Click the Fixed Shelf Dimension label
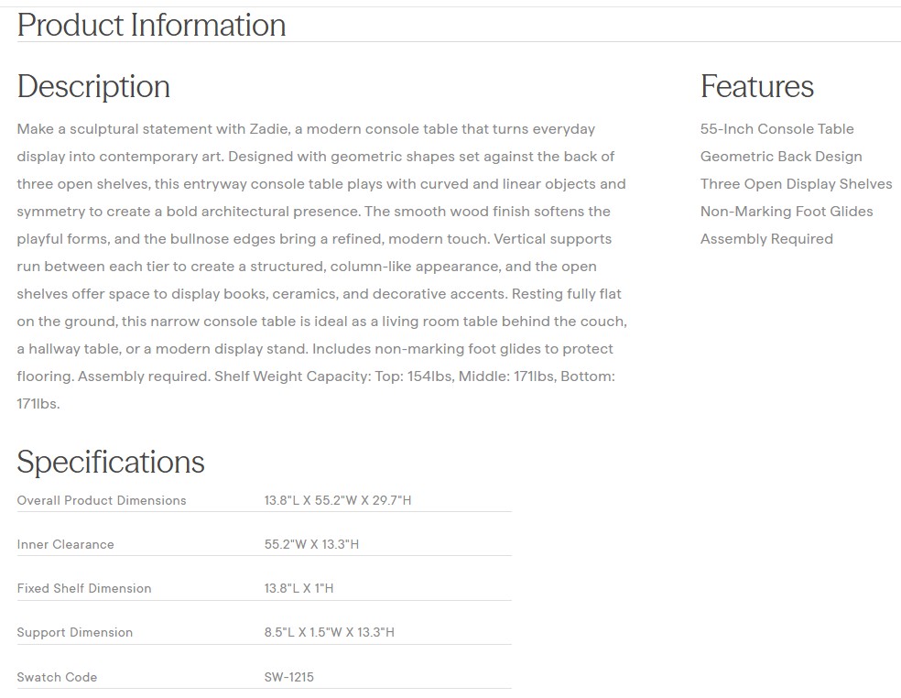 click(83, 588)
